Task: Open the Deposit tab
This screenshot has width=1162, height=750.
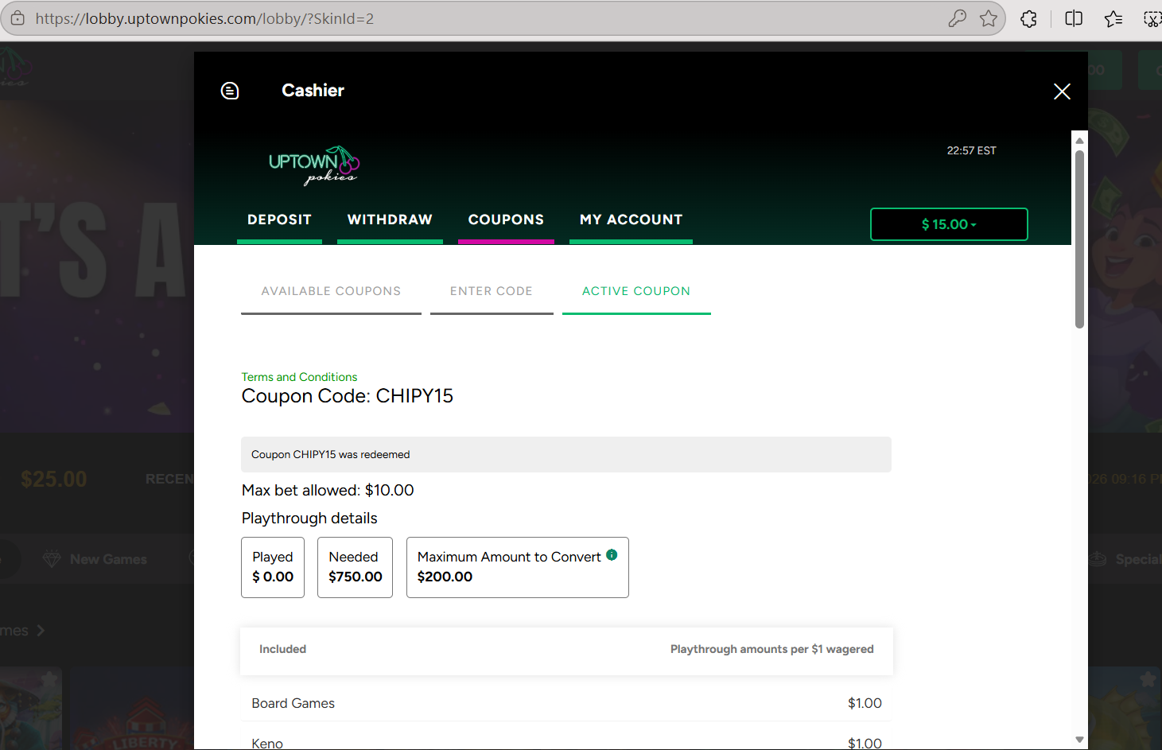Action: click(x=279, y=220)
